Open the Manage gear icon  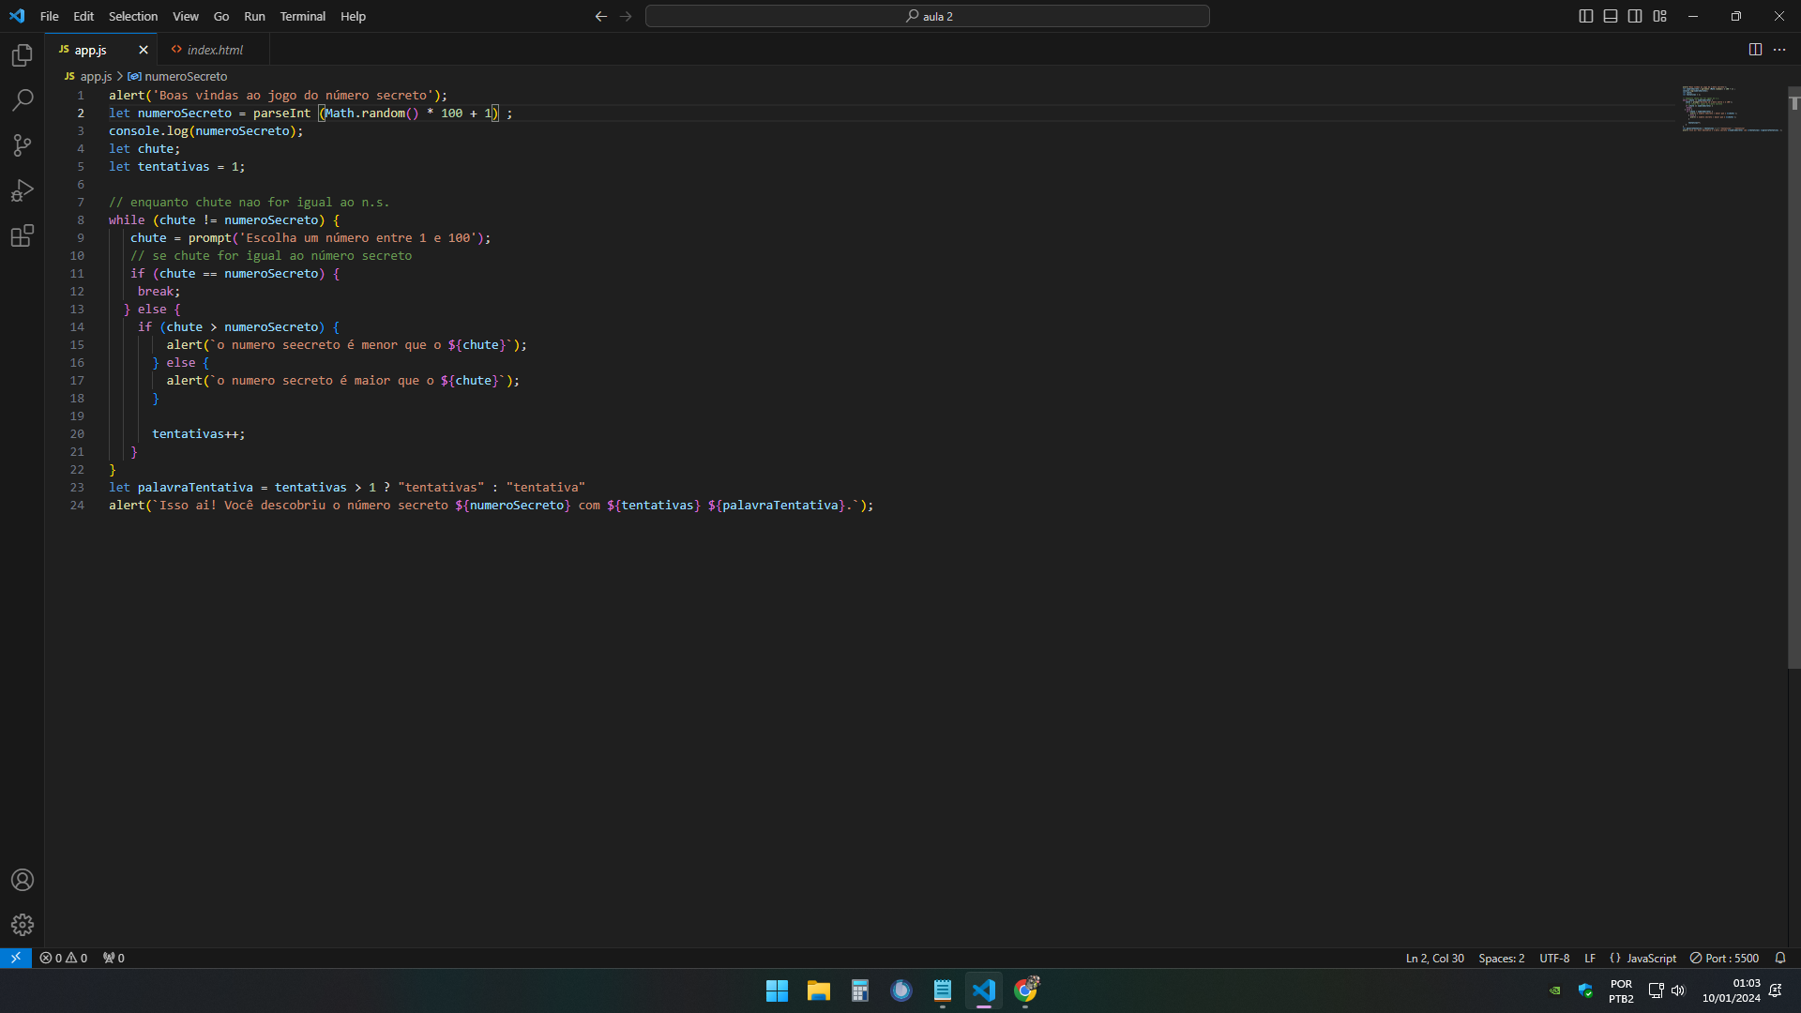pos(23,925)
